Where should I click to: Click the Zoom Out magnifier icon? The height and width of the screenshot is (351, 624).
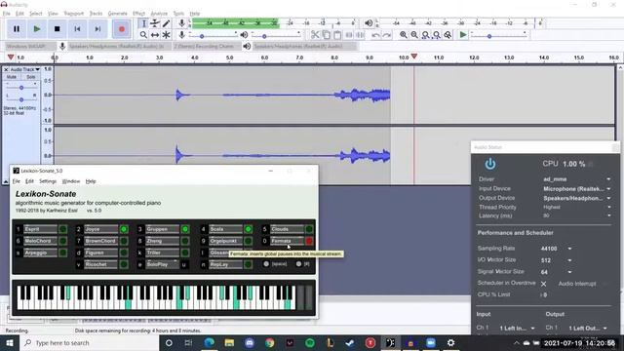(414, 35)
